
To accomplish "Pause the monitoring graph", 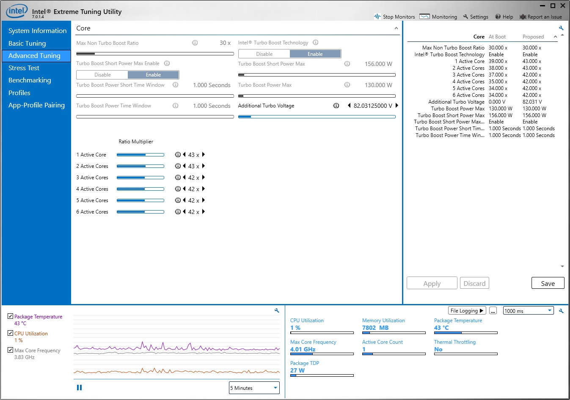I will point(79,387).
